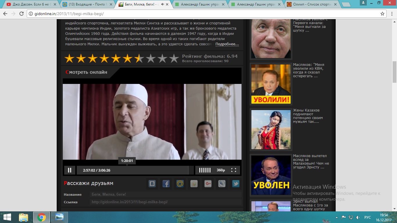The width and height of the screenshot is (397, 223).
Task: Select the 'Название' field with film title
Action: [166, 195]
